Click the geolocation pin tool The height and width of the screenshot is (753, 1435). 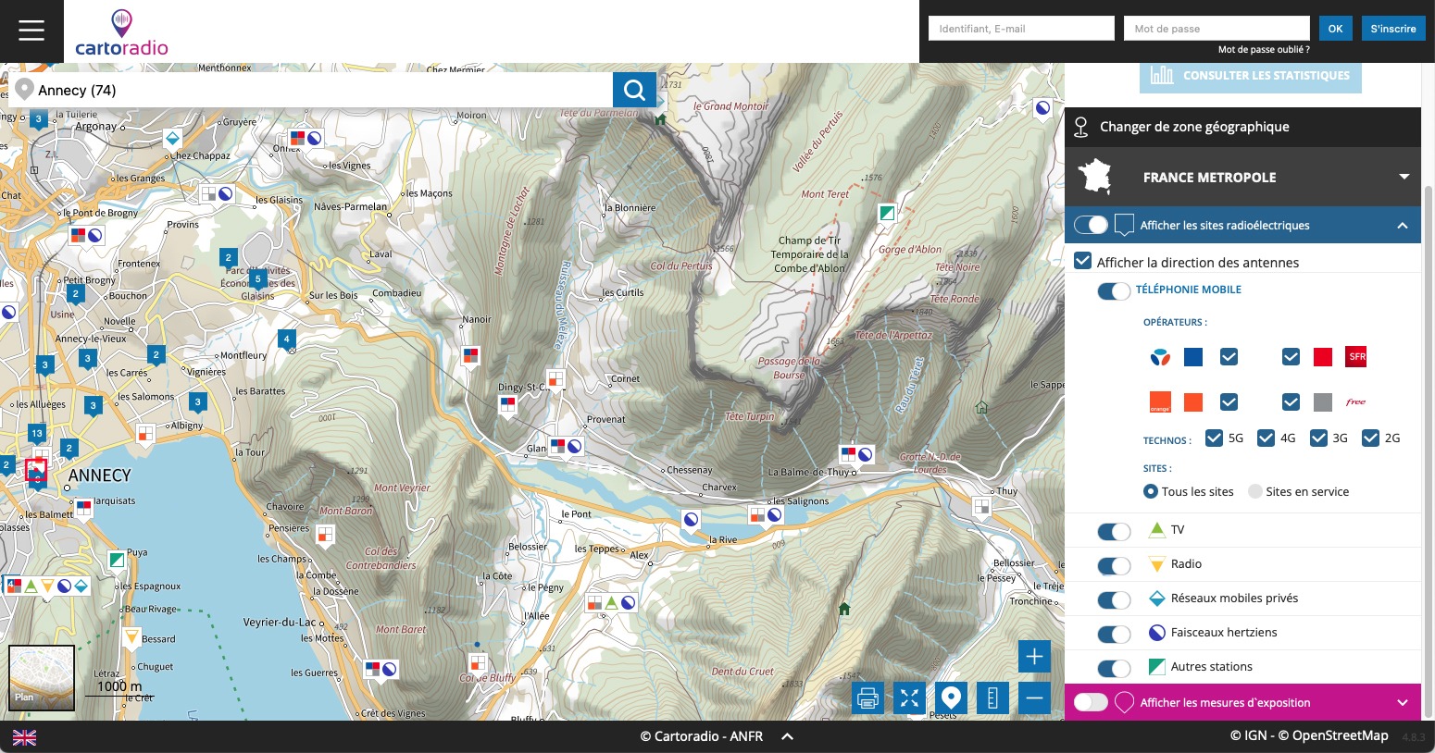pyautogui.click(x=951, y=698)
